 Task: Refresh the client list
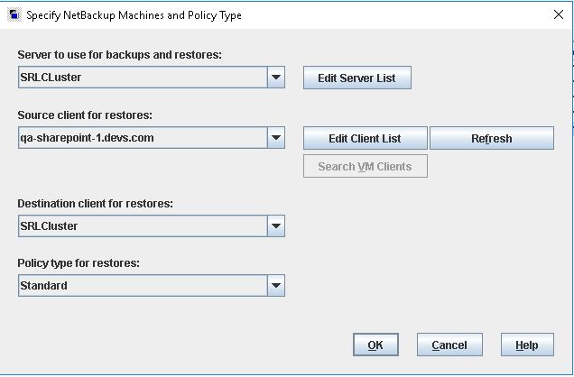click(x=491, y=138)
